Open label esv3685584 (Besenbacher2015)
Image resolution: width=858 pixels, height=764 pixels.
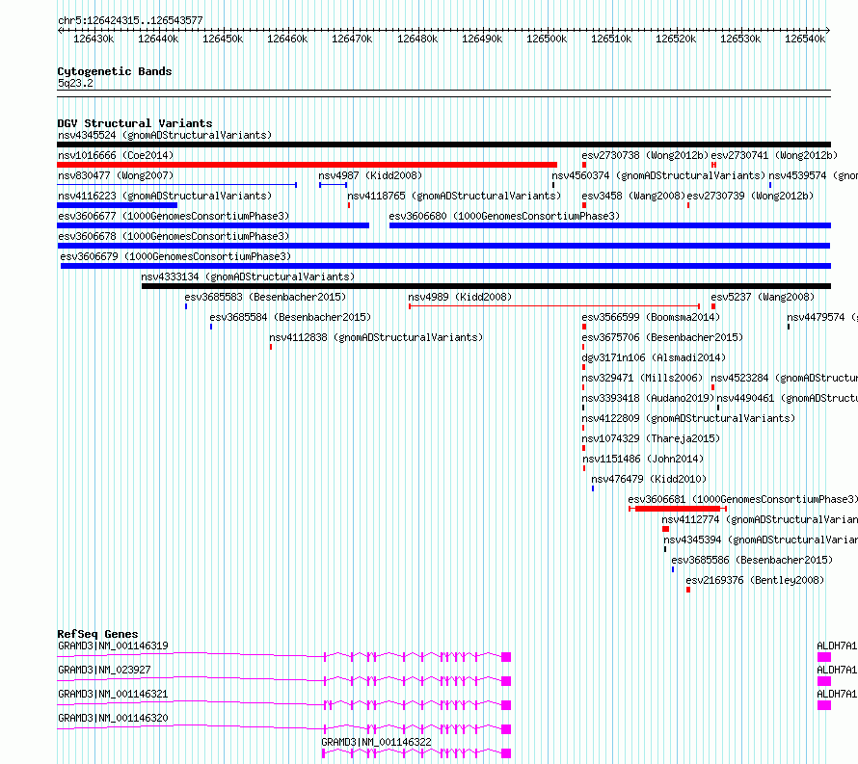[290, 317]
